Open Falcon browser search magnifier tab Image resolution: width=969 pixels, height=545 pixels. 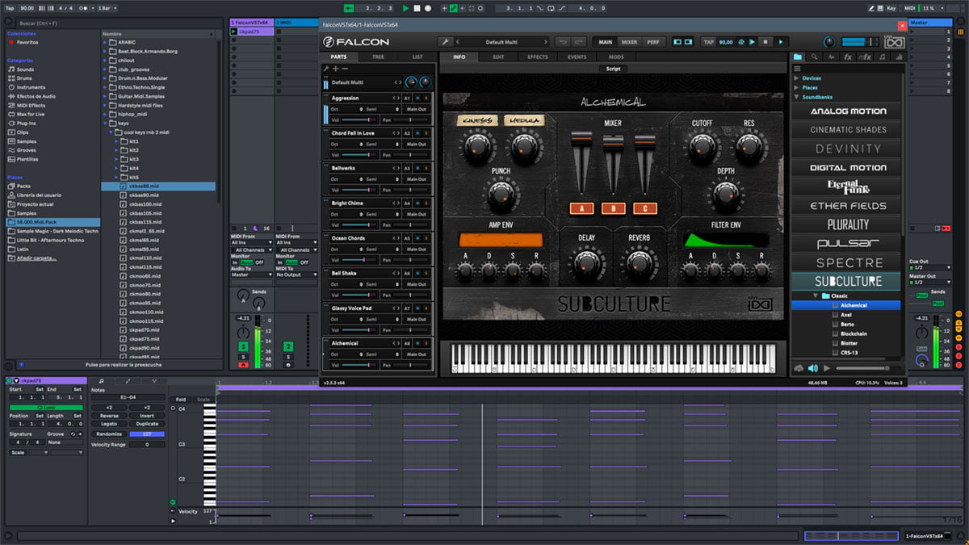814,57
